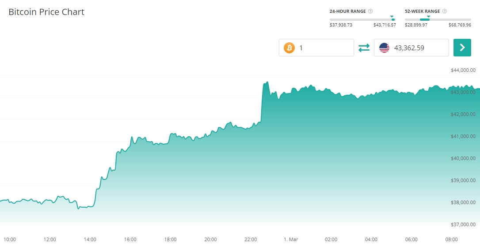The width and height of the screenshot is (480, 246).
Task: Select the 10:00 time axis label
Action: tap(9, 239)
